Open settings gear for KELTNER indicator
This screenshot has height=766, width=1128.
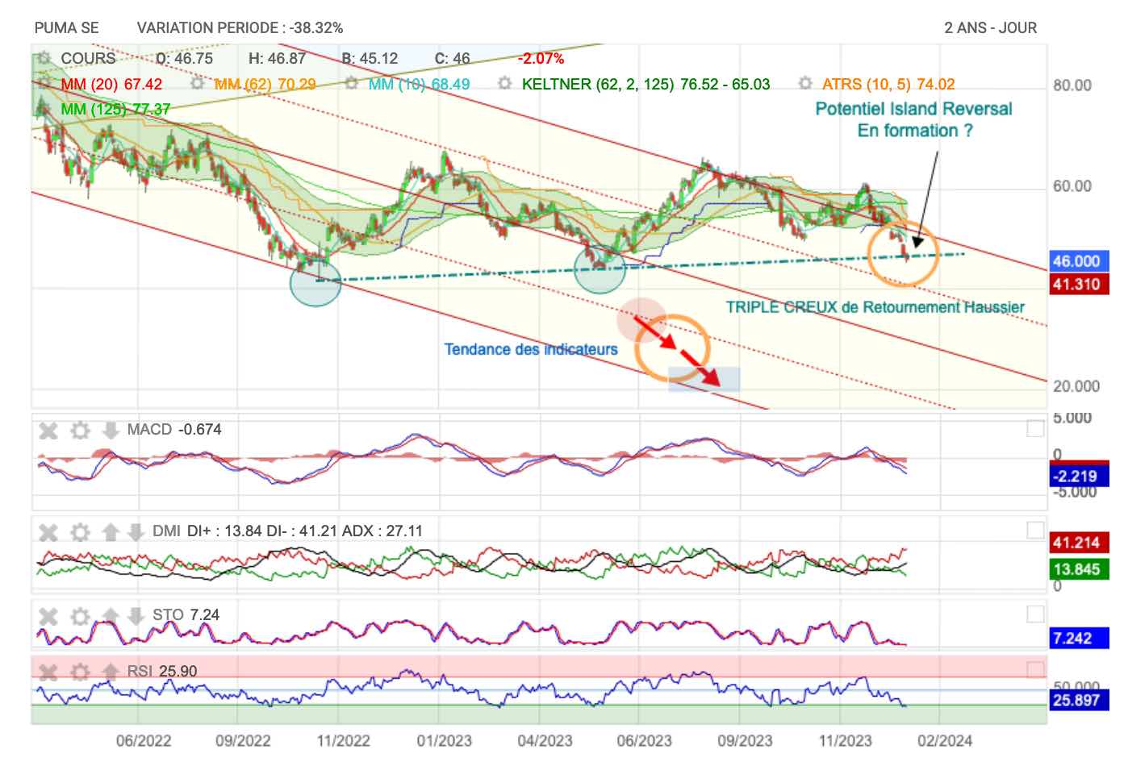[504, 83]
